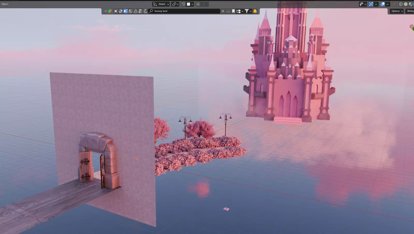Open the Global transform orientation dropdown

(x=161, y=4)
